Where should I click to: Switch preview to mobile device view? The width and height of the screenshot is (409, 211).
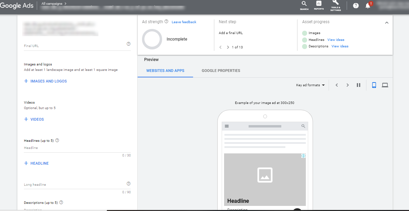coord(374,85)
